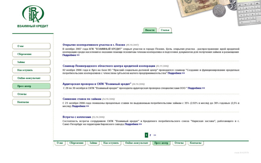This screenshot has height=163, width=261.
Task: Open О нас in the footer menu
Action: (60, 143)
